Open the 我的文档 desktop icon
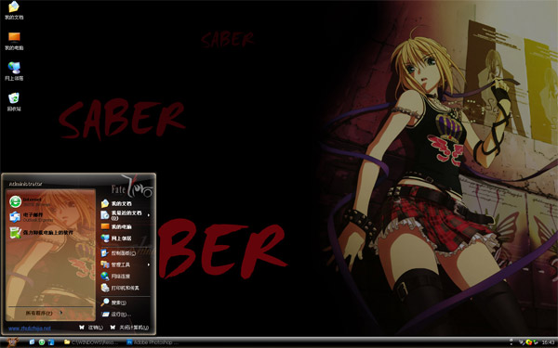 [14, 10]
